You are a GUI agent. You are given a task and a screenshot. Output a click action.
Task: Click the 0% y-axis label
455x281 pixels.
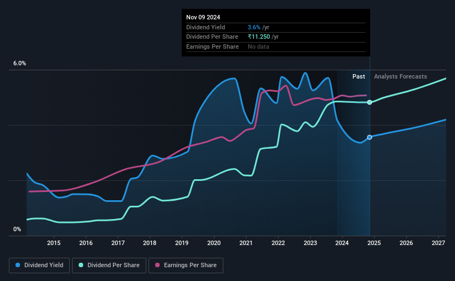pyautogui.click(x=17, y=229)
